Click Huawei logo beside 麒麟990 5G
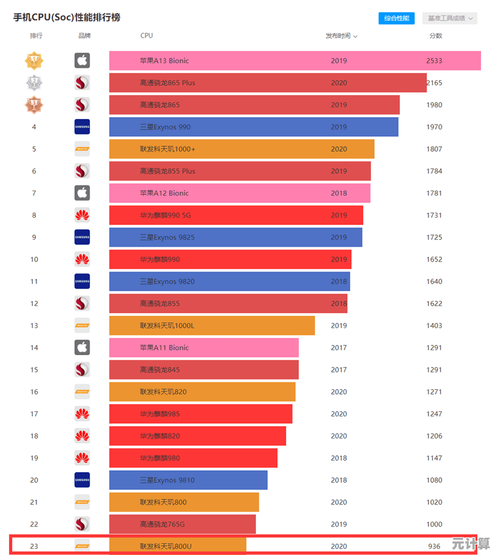494x555 pixels. [x=82, y=215]
